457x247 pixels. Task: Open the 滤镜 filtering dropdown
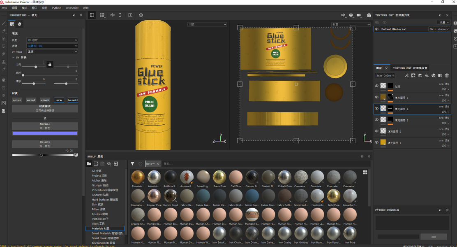(52, 46)
